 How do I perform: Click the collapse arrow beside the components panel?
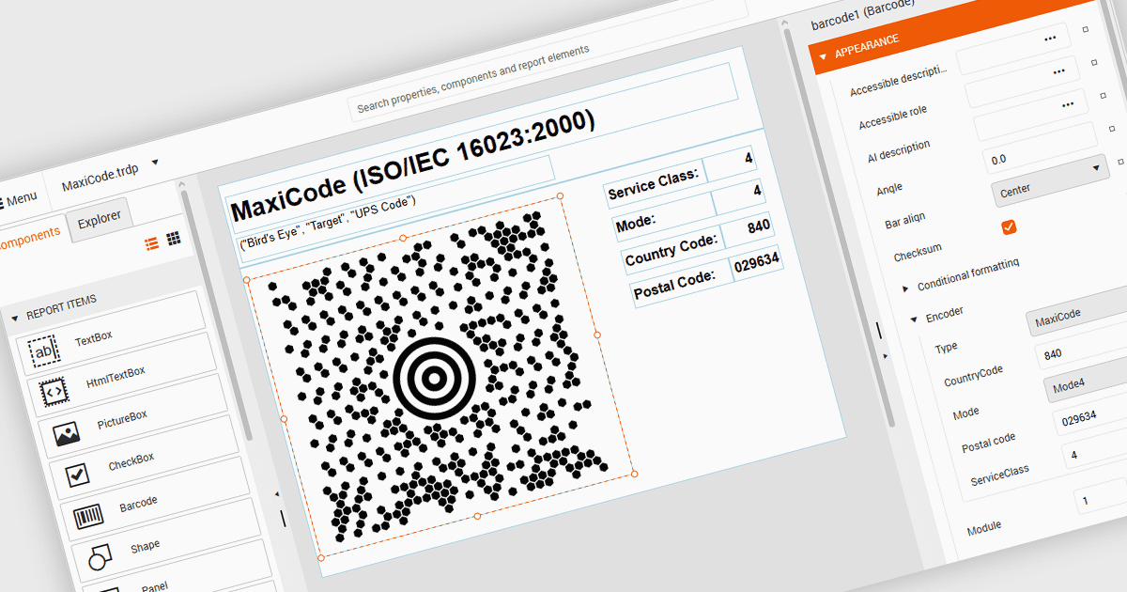pos(276,493)
